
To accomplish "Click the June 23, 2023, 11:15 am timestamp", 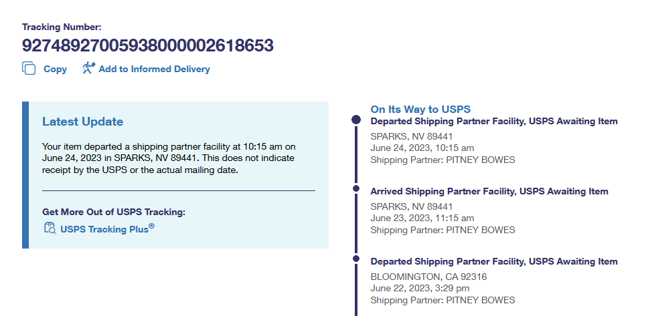I will pyautogui.click(x=422, y=218).
